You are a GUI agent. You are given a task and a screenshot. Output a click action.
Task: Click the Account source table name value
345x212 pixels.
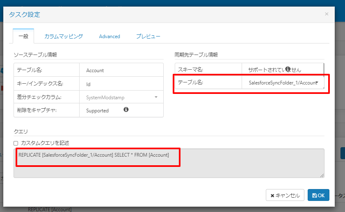click(x=95, y=71)
